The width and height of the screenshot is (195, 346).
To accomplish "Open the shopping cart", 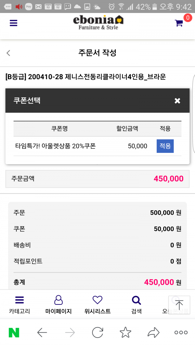I will (179, 23).
